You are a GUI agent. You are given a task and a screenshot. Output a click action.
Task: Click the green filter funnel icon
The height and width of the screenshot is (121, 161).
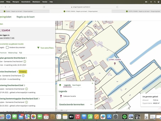click(x=38, y=48)
